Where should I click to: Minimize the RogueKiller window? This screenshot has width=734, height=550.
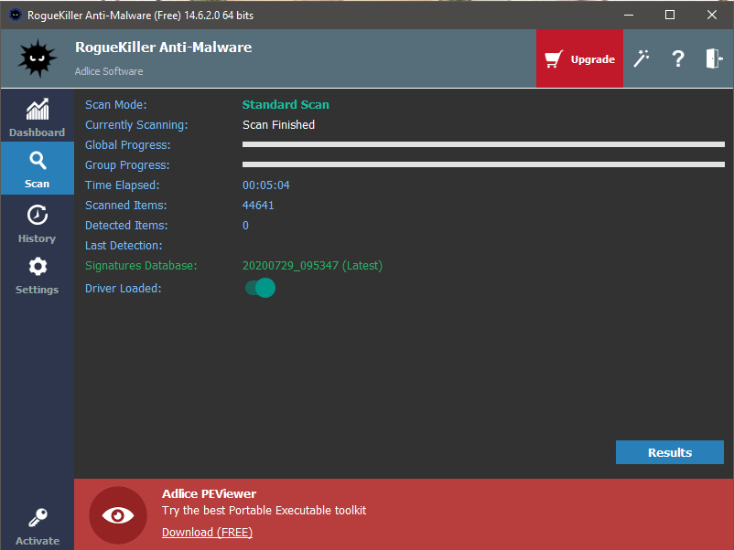(629, 15)
